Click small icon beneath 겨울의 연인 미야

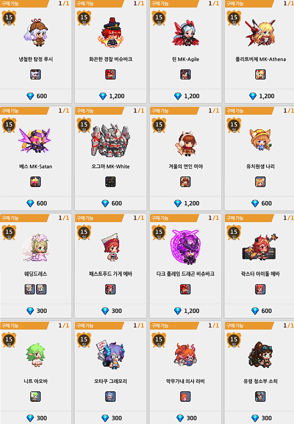(185, 182)
